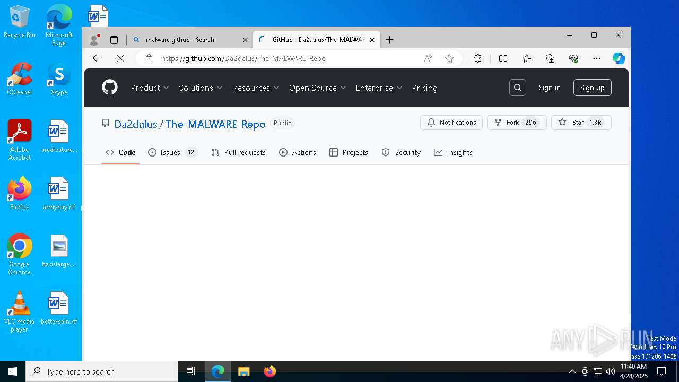Screen dimensions: 679x382
Task: Close the GitHub Da2dalus tab
Action: coord(372,40)
